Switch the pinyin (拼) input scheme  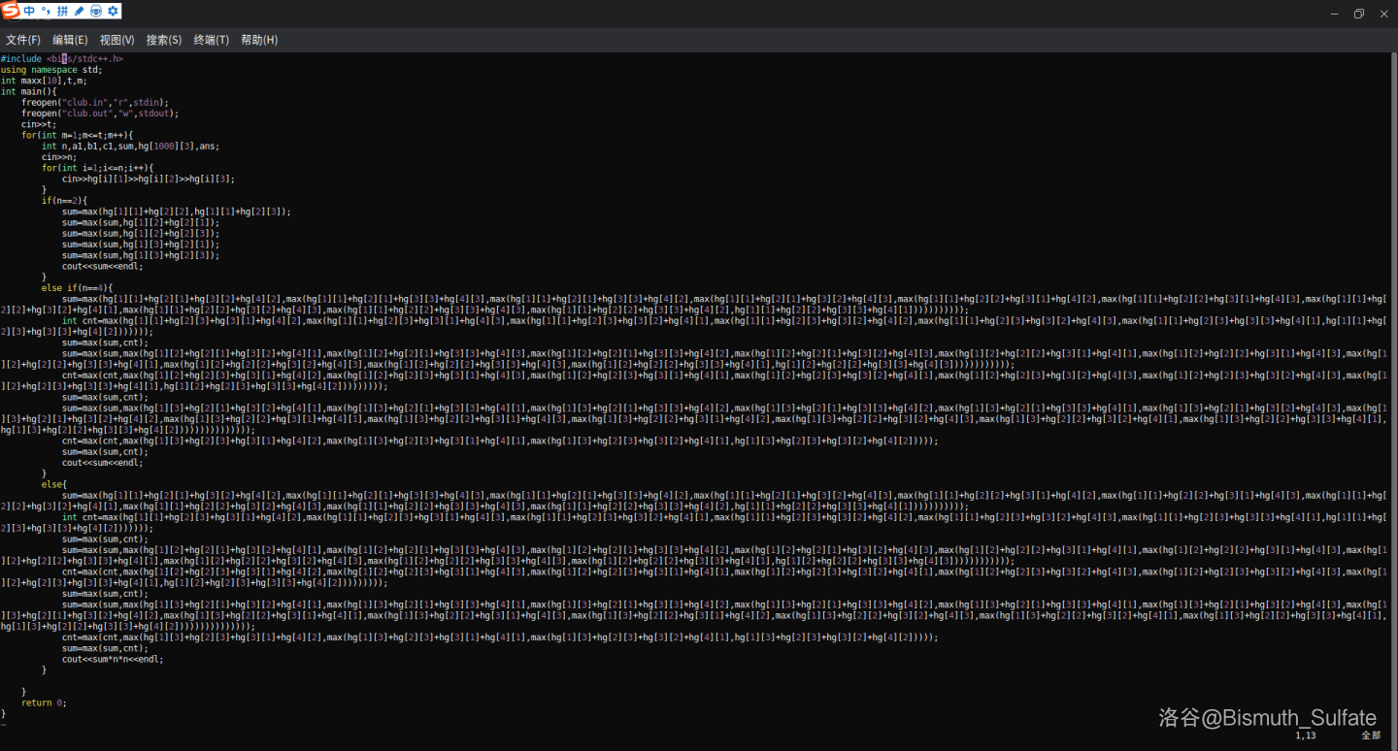[x=63, y=11]
